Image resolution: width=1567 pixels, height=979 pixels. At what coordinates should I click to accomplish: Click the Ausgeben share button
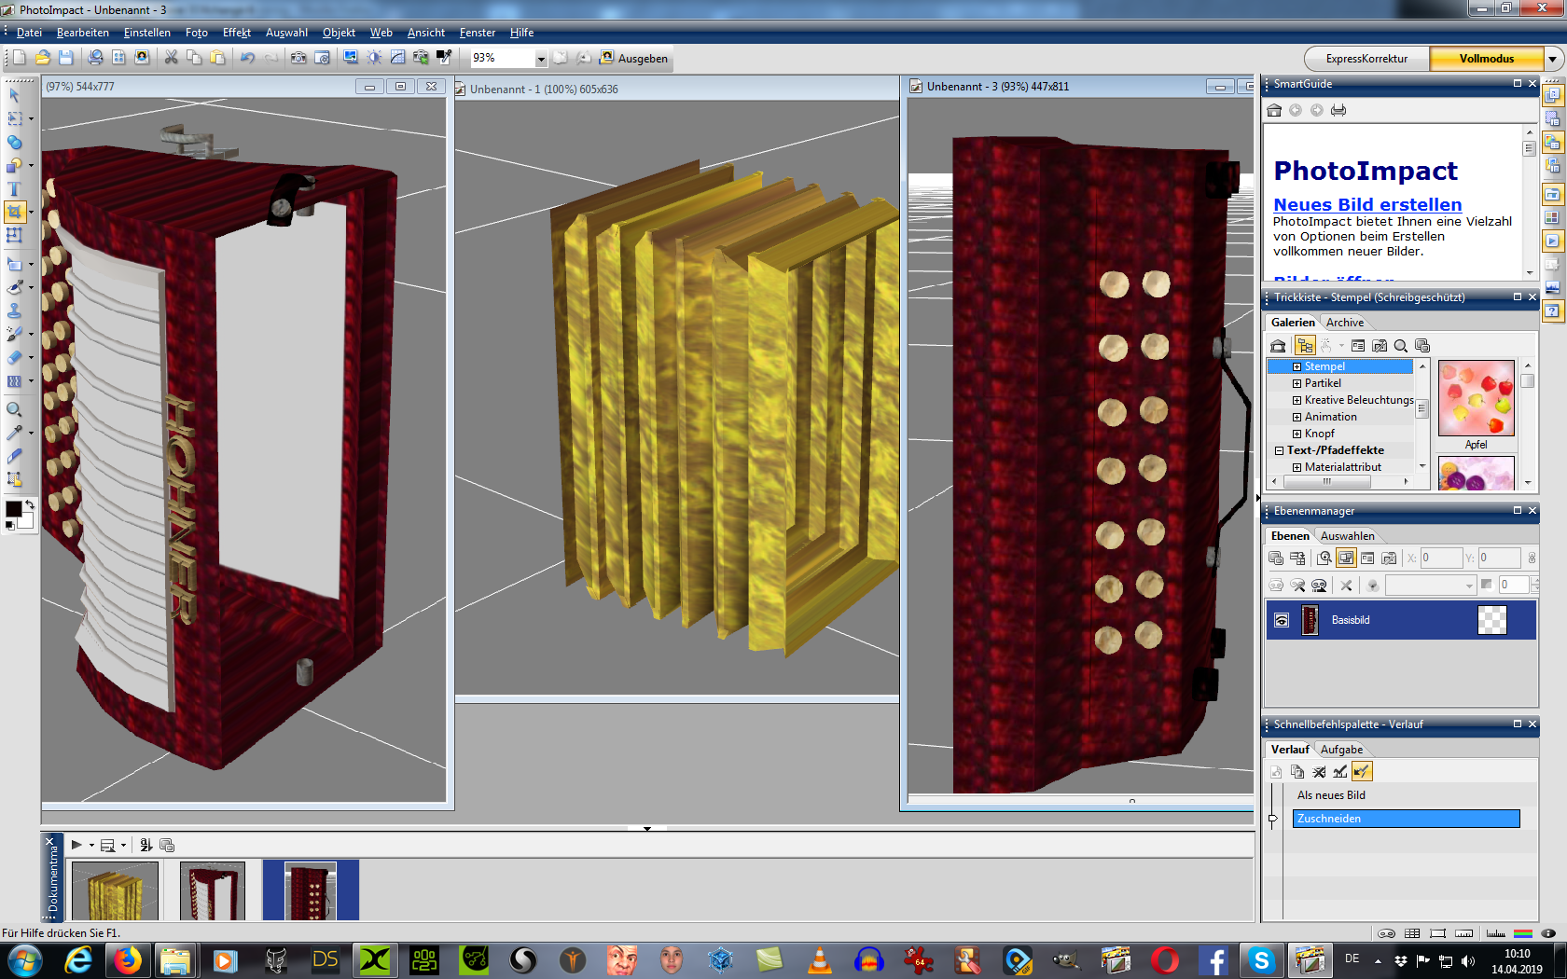(634, 58)
